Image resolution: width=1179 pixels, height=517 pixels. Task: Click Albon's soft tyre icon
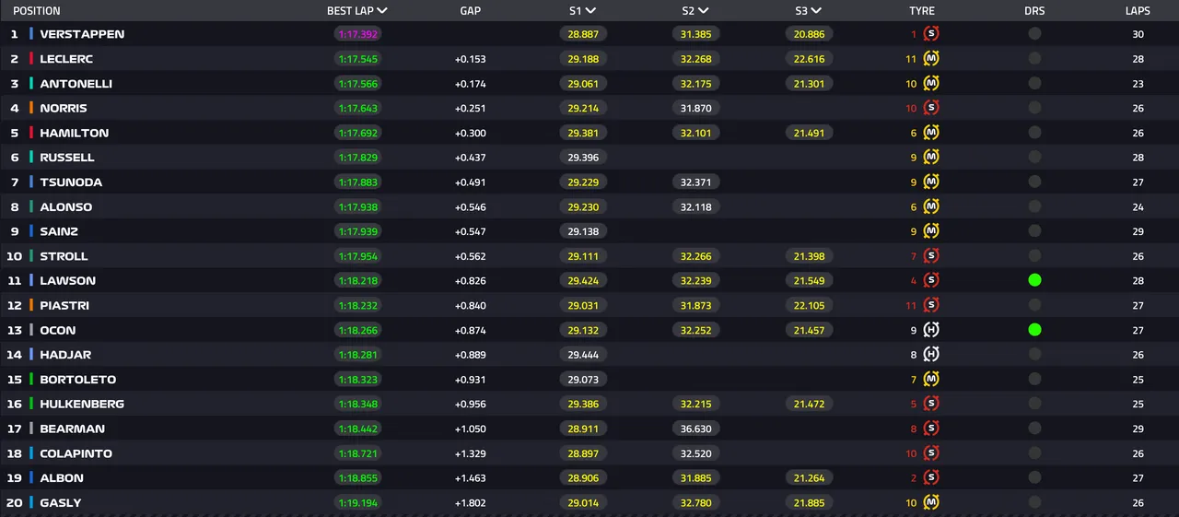[931, 478]
